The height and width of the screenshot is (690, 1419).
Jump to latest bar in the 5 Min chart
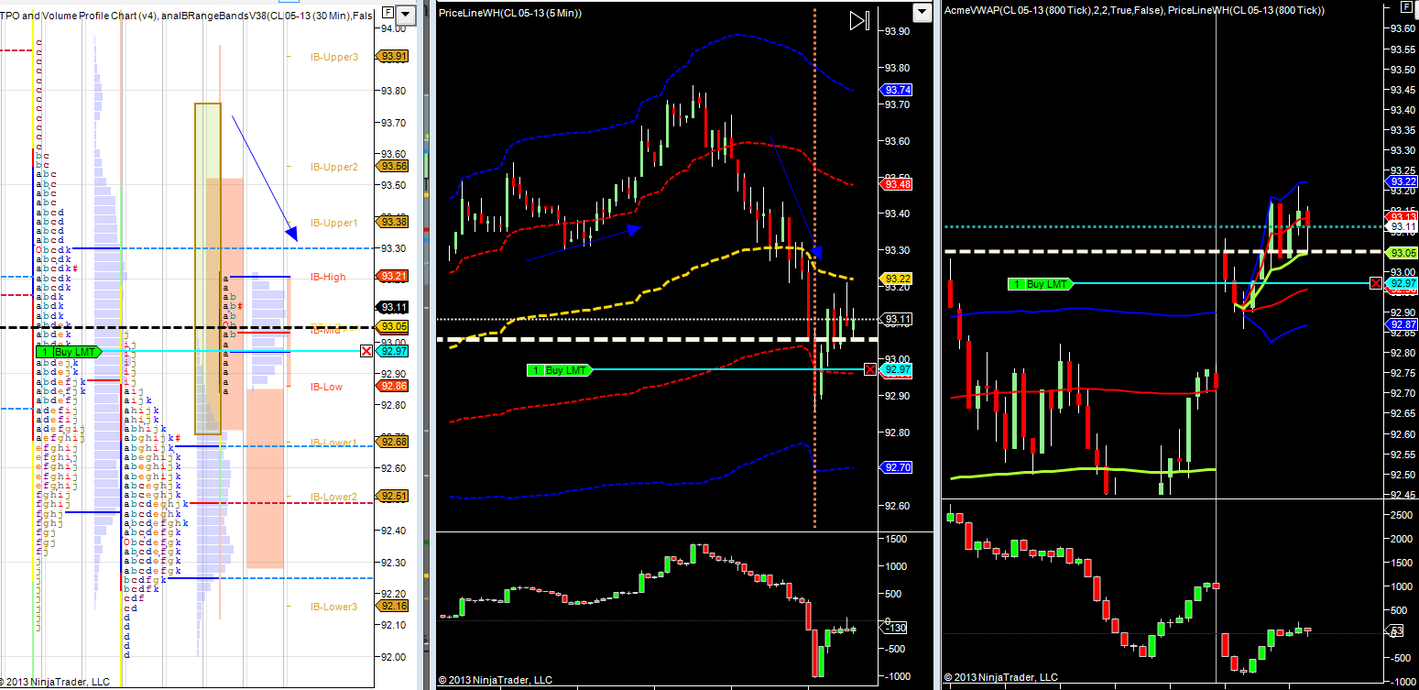tap(858, 21)
